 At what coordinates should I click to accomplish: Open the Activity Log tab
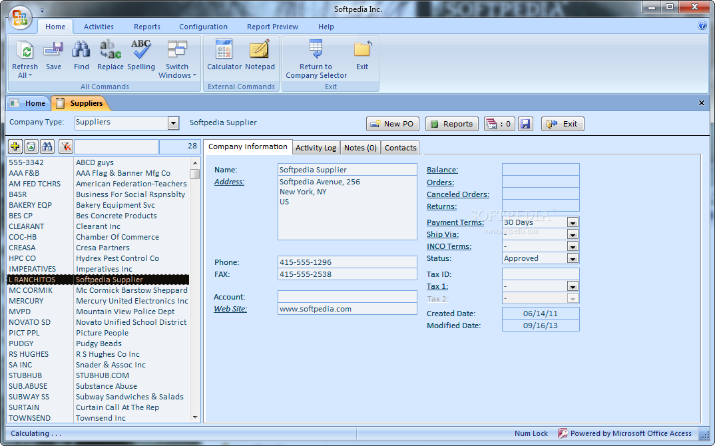point(316,148)
